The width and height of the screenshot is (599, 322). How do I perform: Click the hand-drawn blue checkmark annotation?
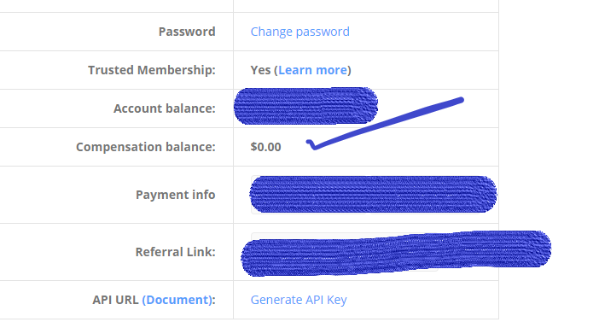[385, 124]
